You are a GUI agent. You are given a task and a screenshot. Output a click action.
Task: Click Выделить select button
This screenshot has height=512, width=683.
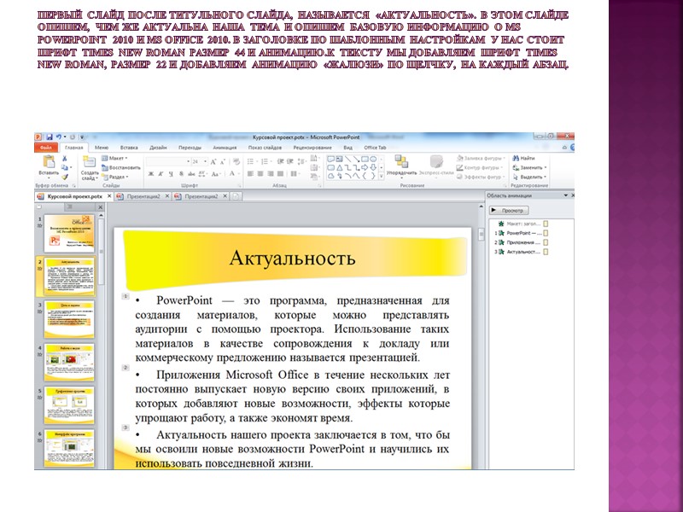click(528, 177)
